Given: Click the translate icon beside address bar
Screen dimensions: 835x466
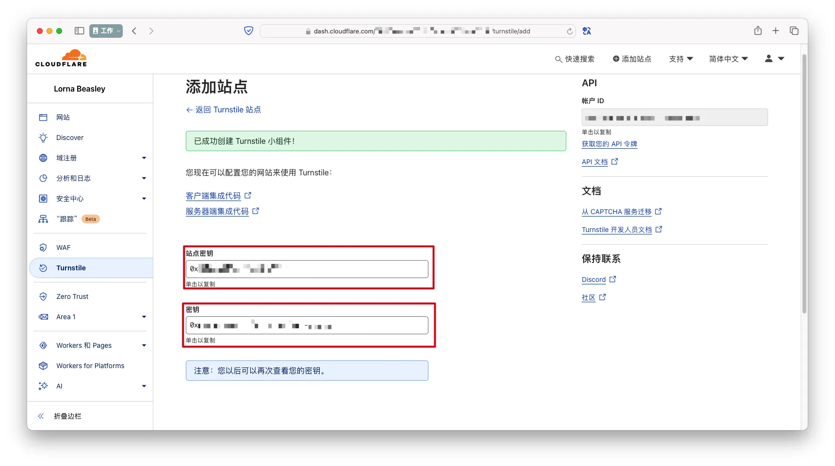Looking at the screenshot, I should (587, 31).
